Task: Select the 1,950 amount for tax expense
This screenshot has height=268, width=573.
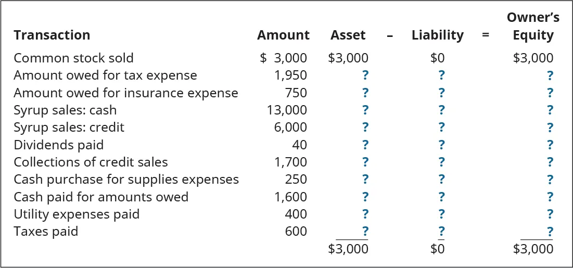Action: point(291,75)
